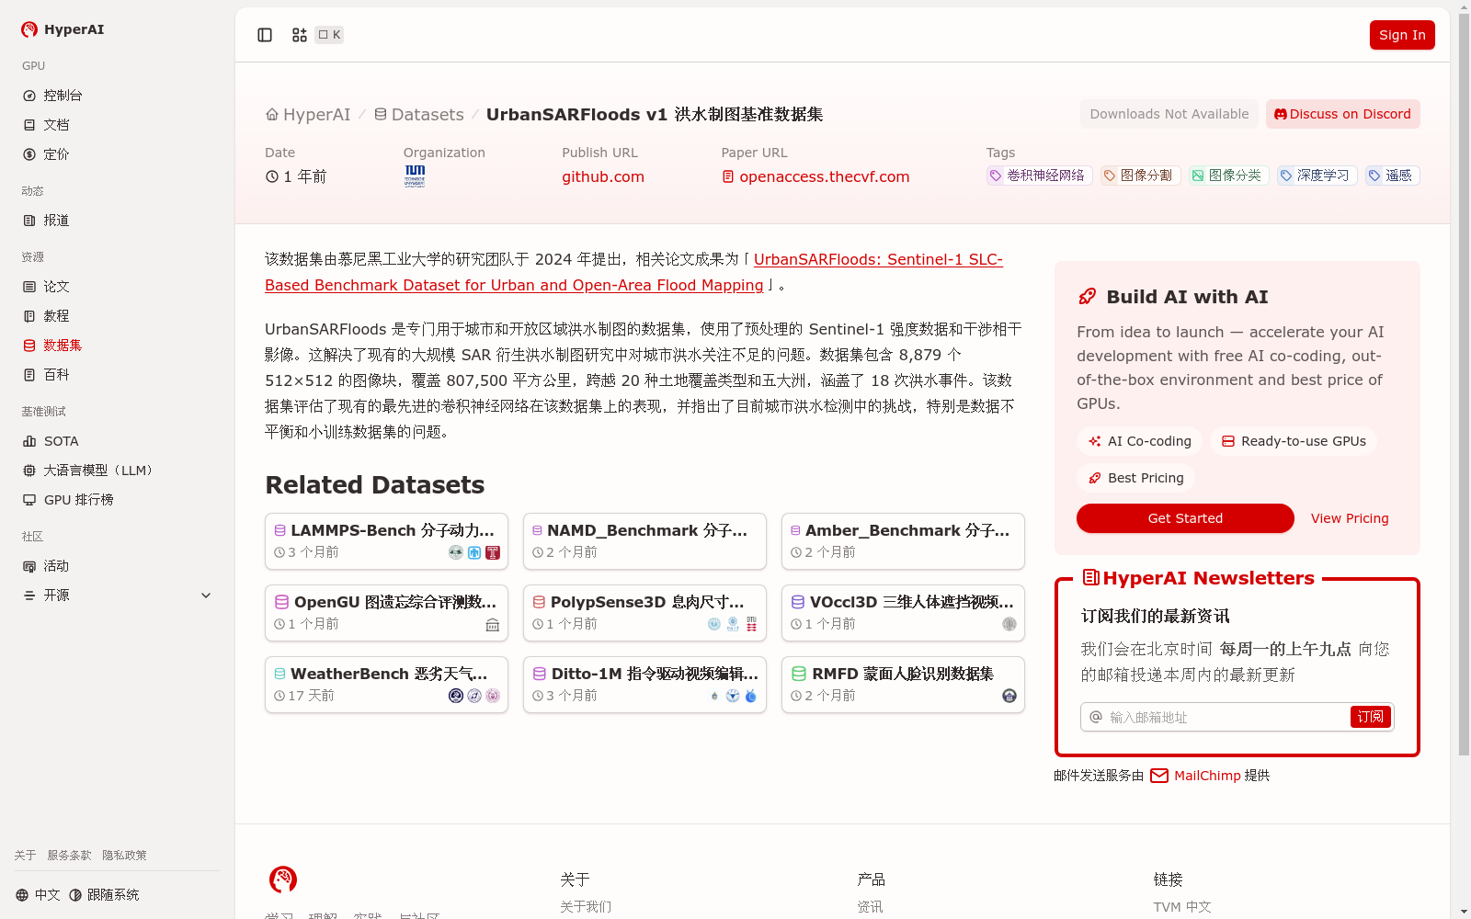Click the HyperAI footer logo
Image resolution: width=1471 pixels, height=919 pixels.
click(x=283, y=879)
